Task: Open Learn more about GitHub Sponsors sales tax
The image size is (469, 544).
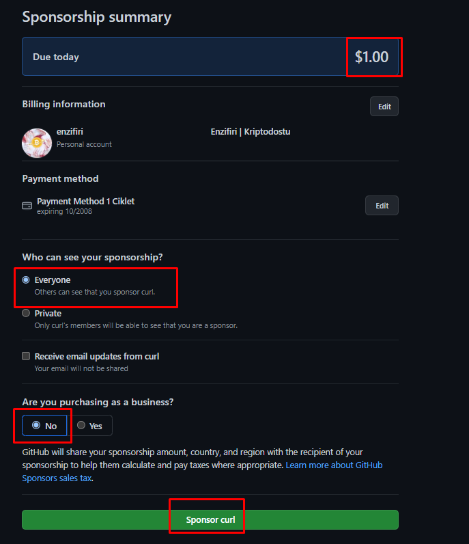Action: 334,465
